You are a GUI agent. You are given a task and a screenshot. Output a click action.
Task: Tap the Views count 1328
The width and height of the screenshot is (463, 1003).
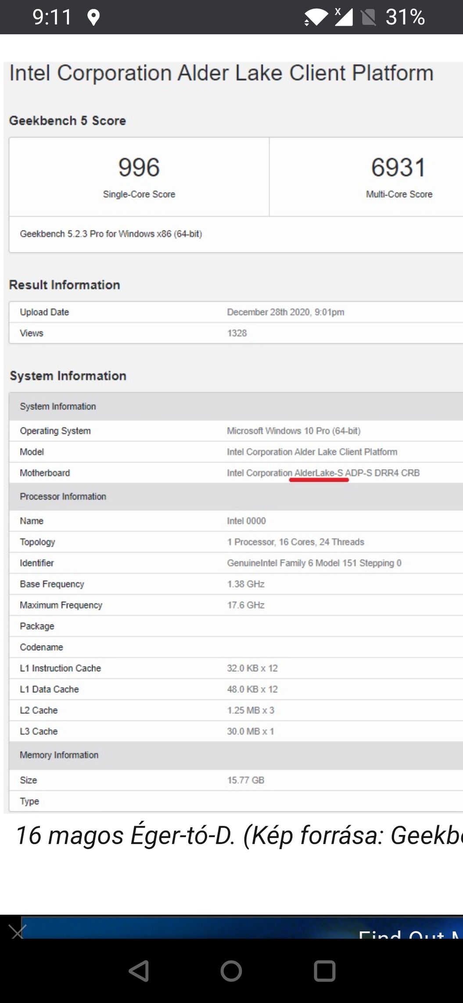[x=237, y=333]
